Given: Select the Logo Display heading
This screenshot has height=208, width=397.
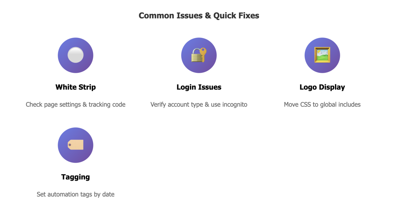Looking at the screenshot, I should pos(322,87).
